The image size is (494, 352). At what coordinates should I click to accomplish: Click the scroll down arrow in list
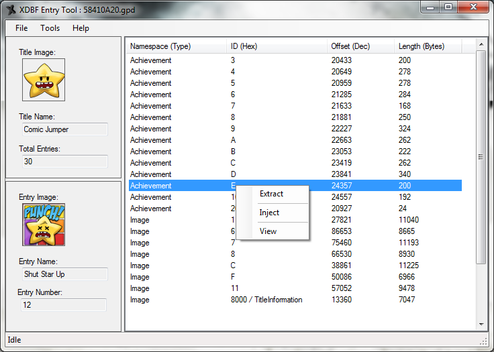coord(481,325)
